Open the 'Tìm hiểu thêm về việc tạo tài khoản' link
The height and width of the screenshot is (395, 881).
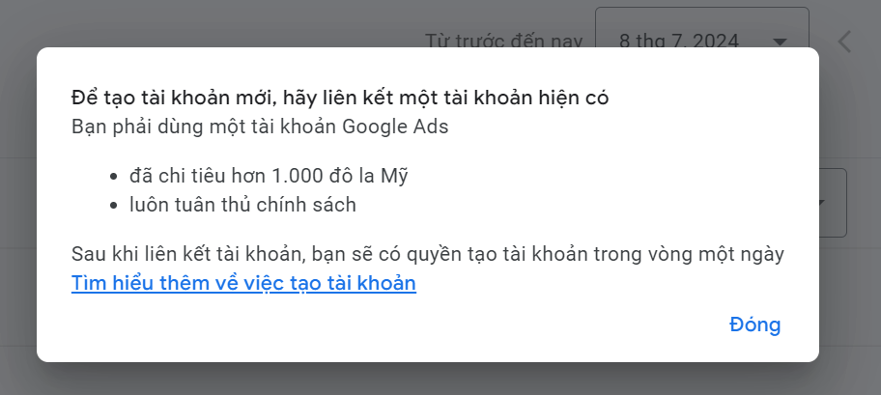tap(243, 284)
